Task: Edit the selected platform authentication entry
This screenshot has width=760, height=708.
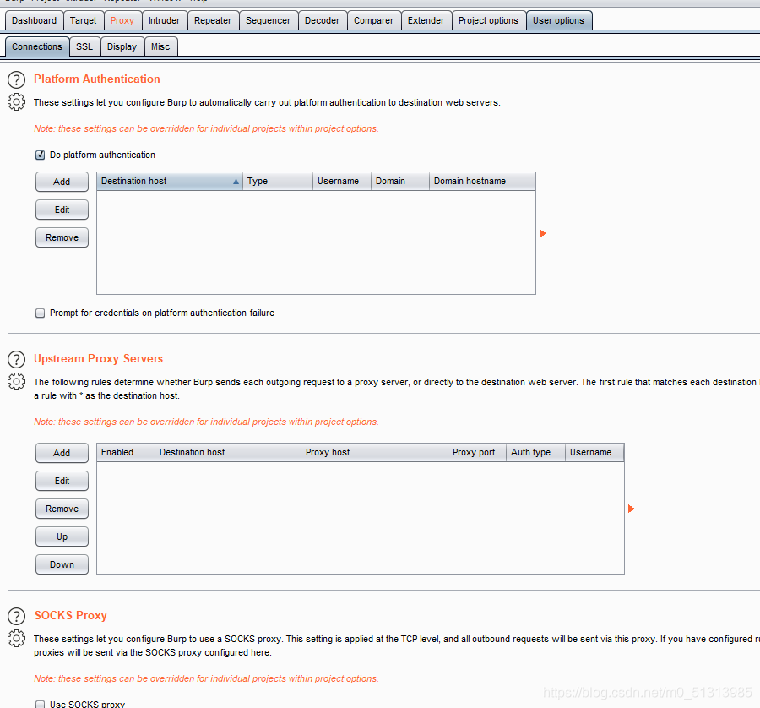Action: [62, 210]
